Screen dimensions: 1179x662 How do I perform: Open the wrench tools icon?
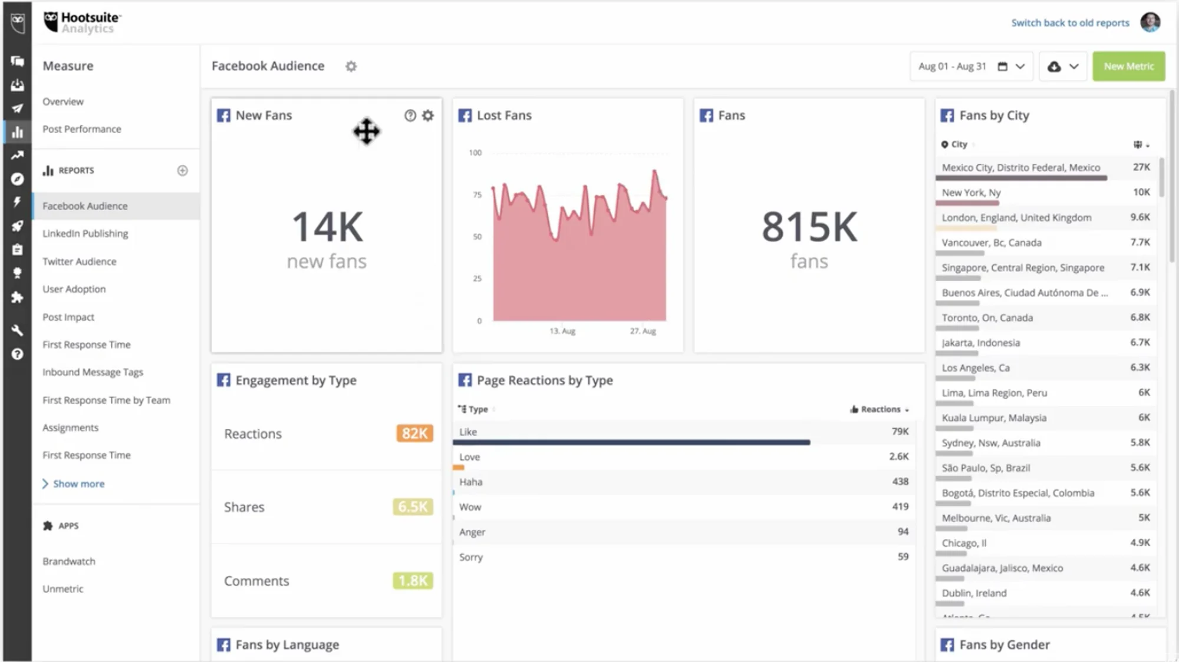point(17,330)
